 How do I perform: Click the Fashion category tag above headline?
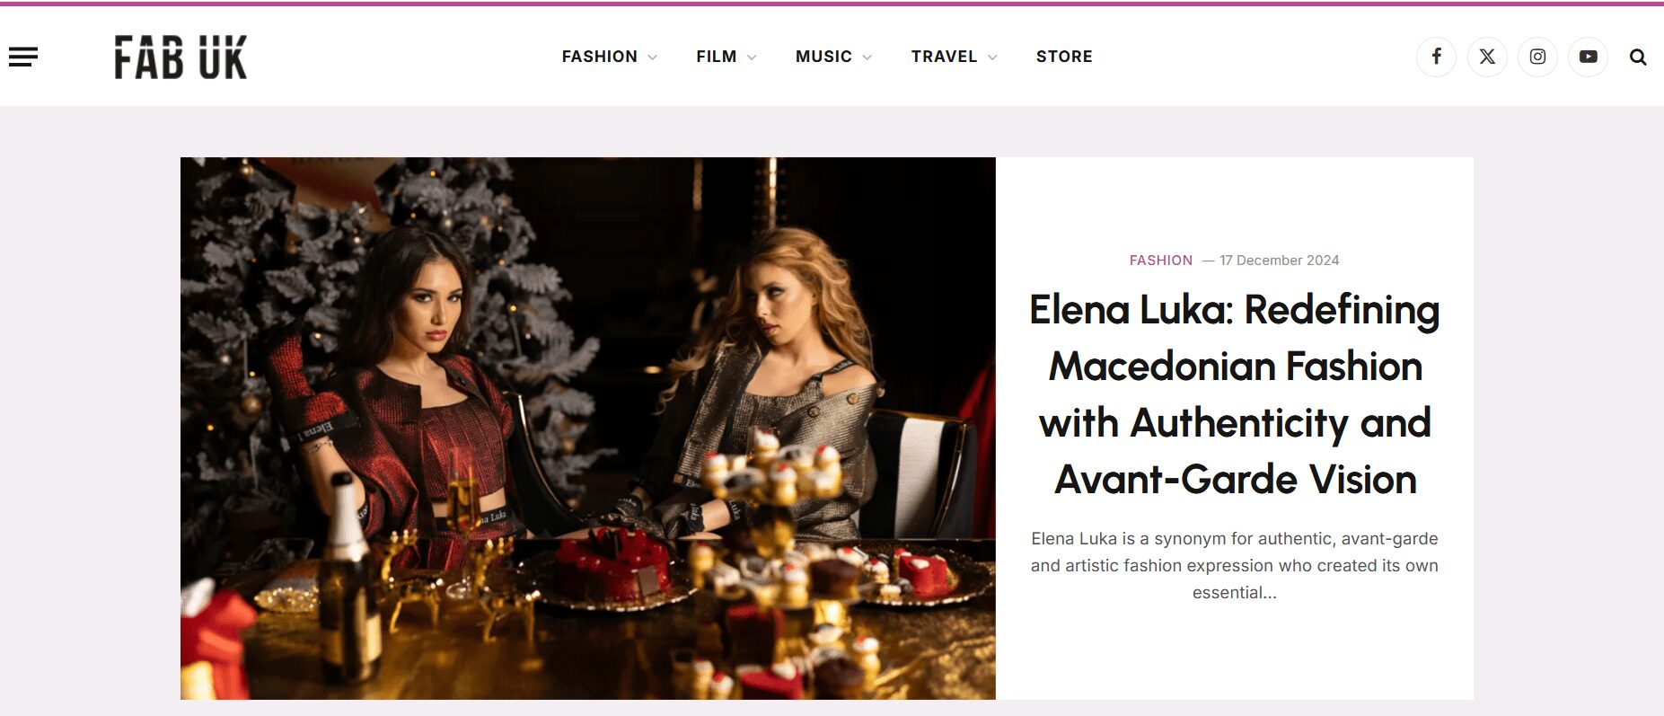coord(1161,261)
